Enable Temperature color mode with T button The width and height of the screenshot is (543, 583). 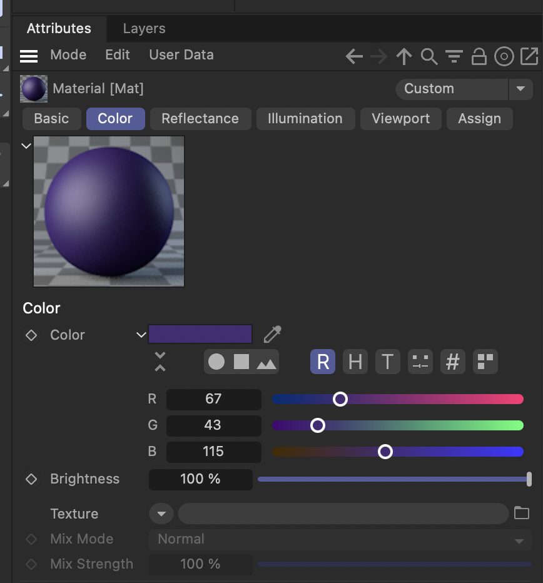tap(387, 362)
